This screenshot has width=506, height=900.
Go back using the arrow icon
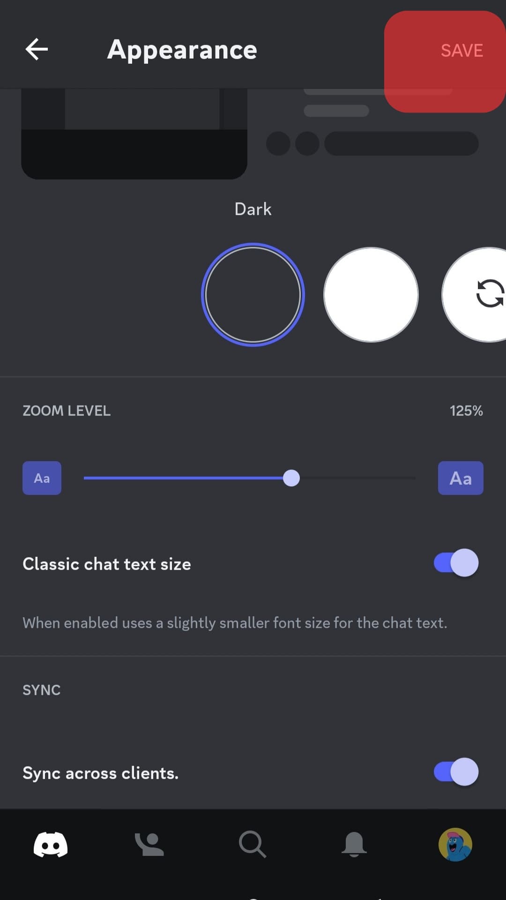[x=37, y=50]
